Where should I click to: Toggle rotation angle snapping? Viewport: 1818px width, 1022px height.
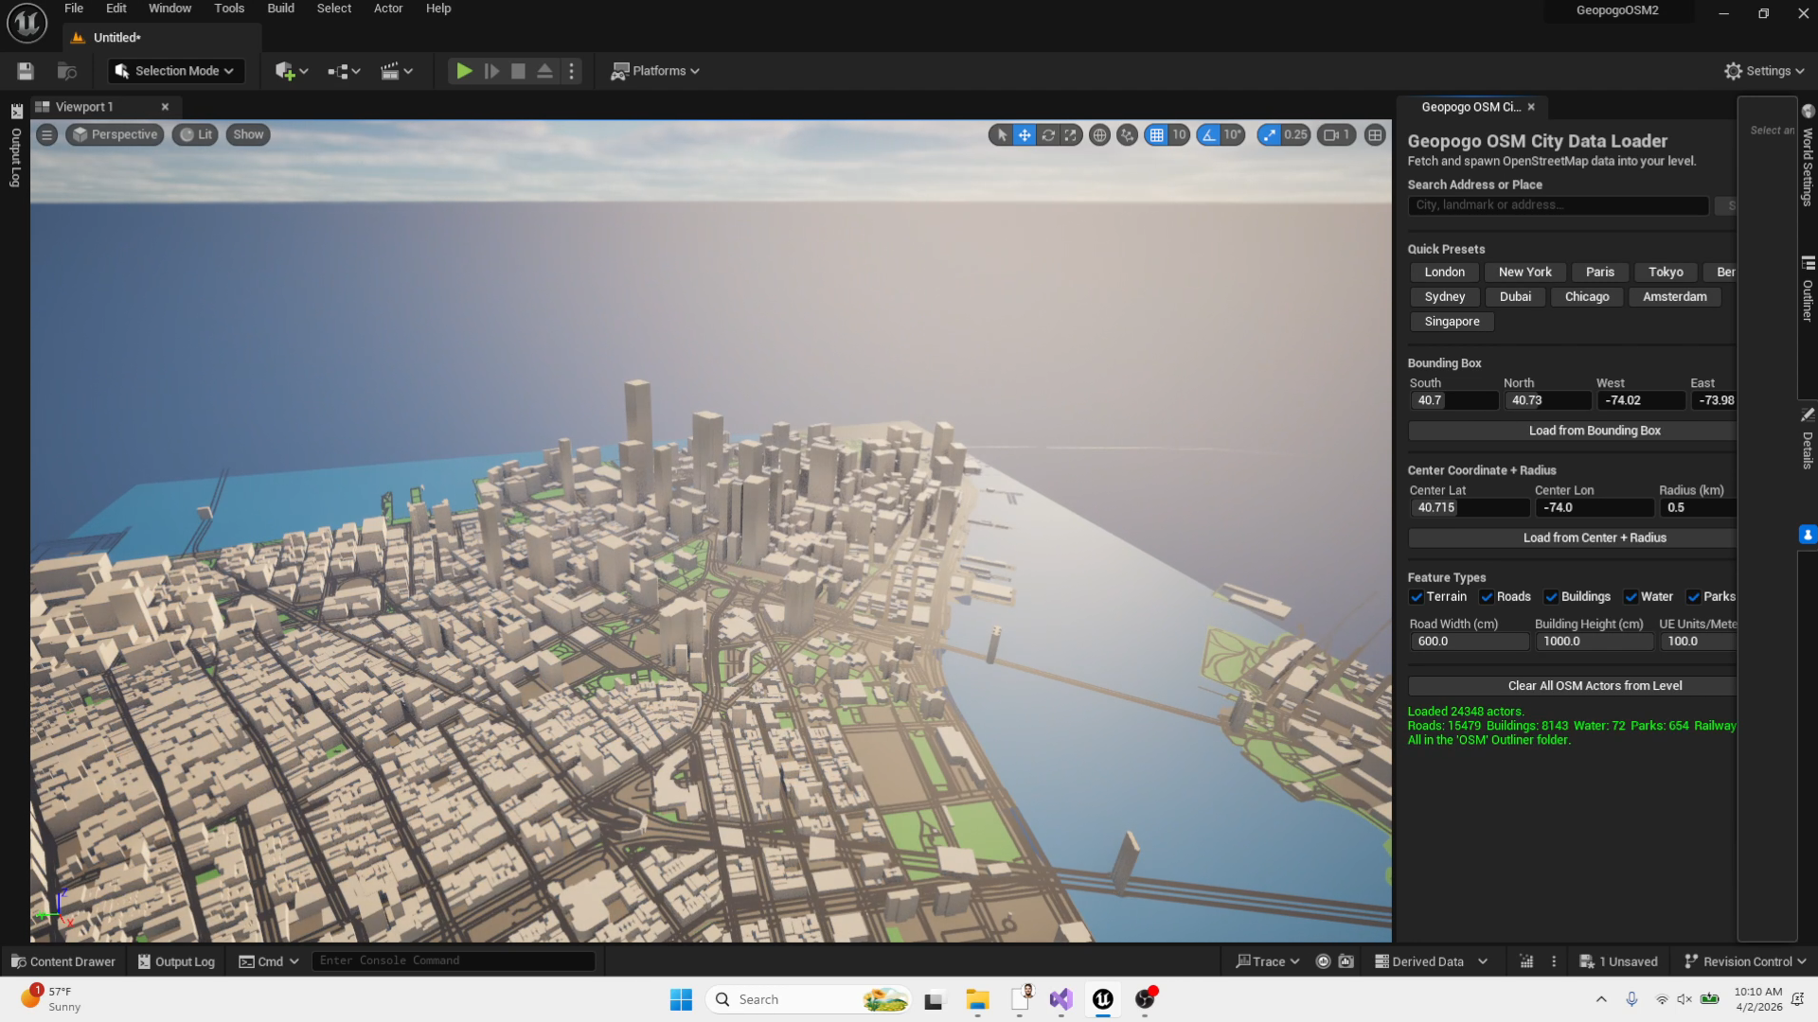coord(1209,135)
